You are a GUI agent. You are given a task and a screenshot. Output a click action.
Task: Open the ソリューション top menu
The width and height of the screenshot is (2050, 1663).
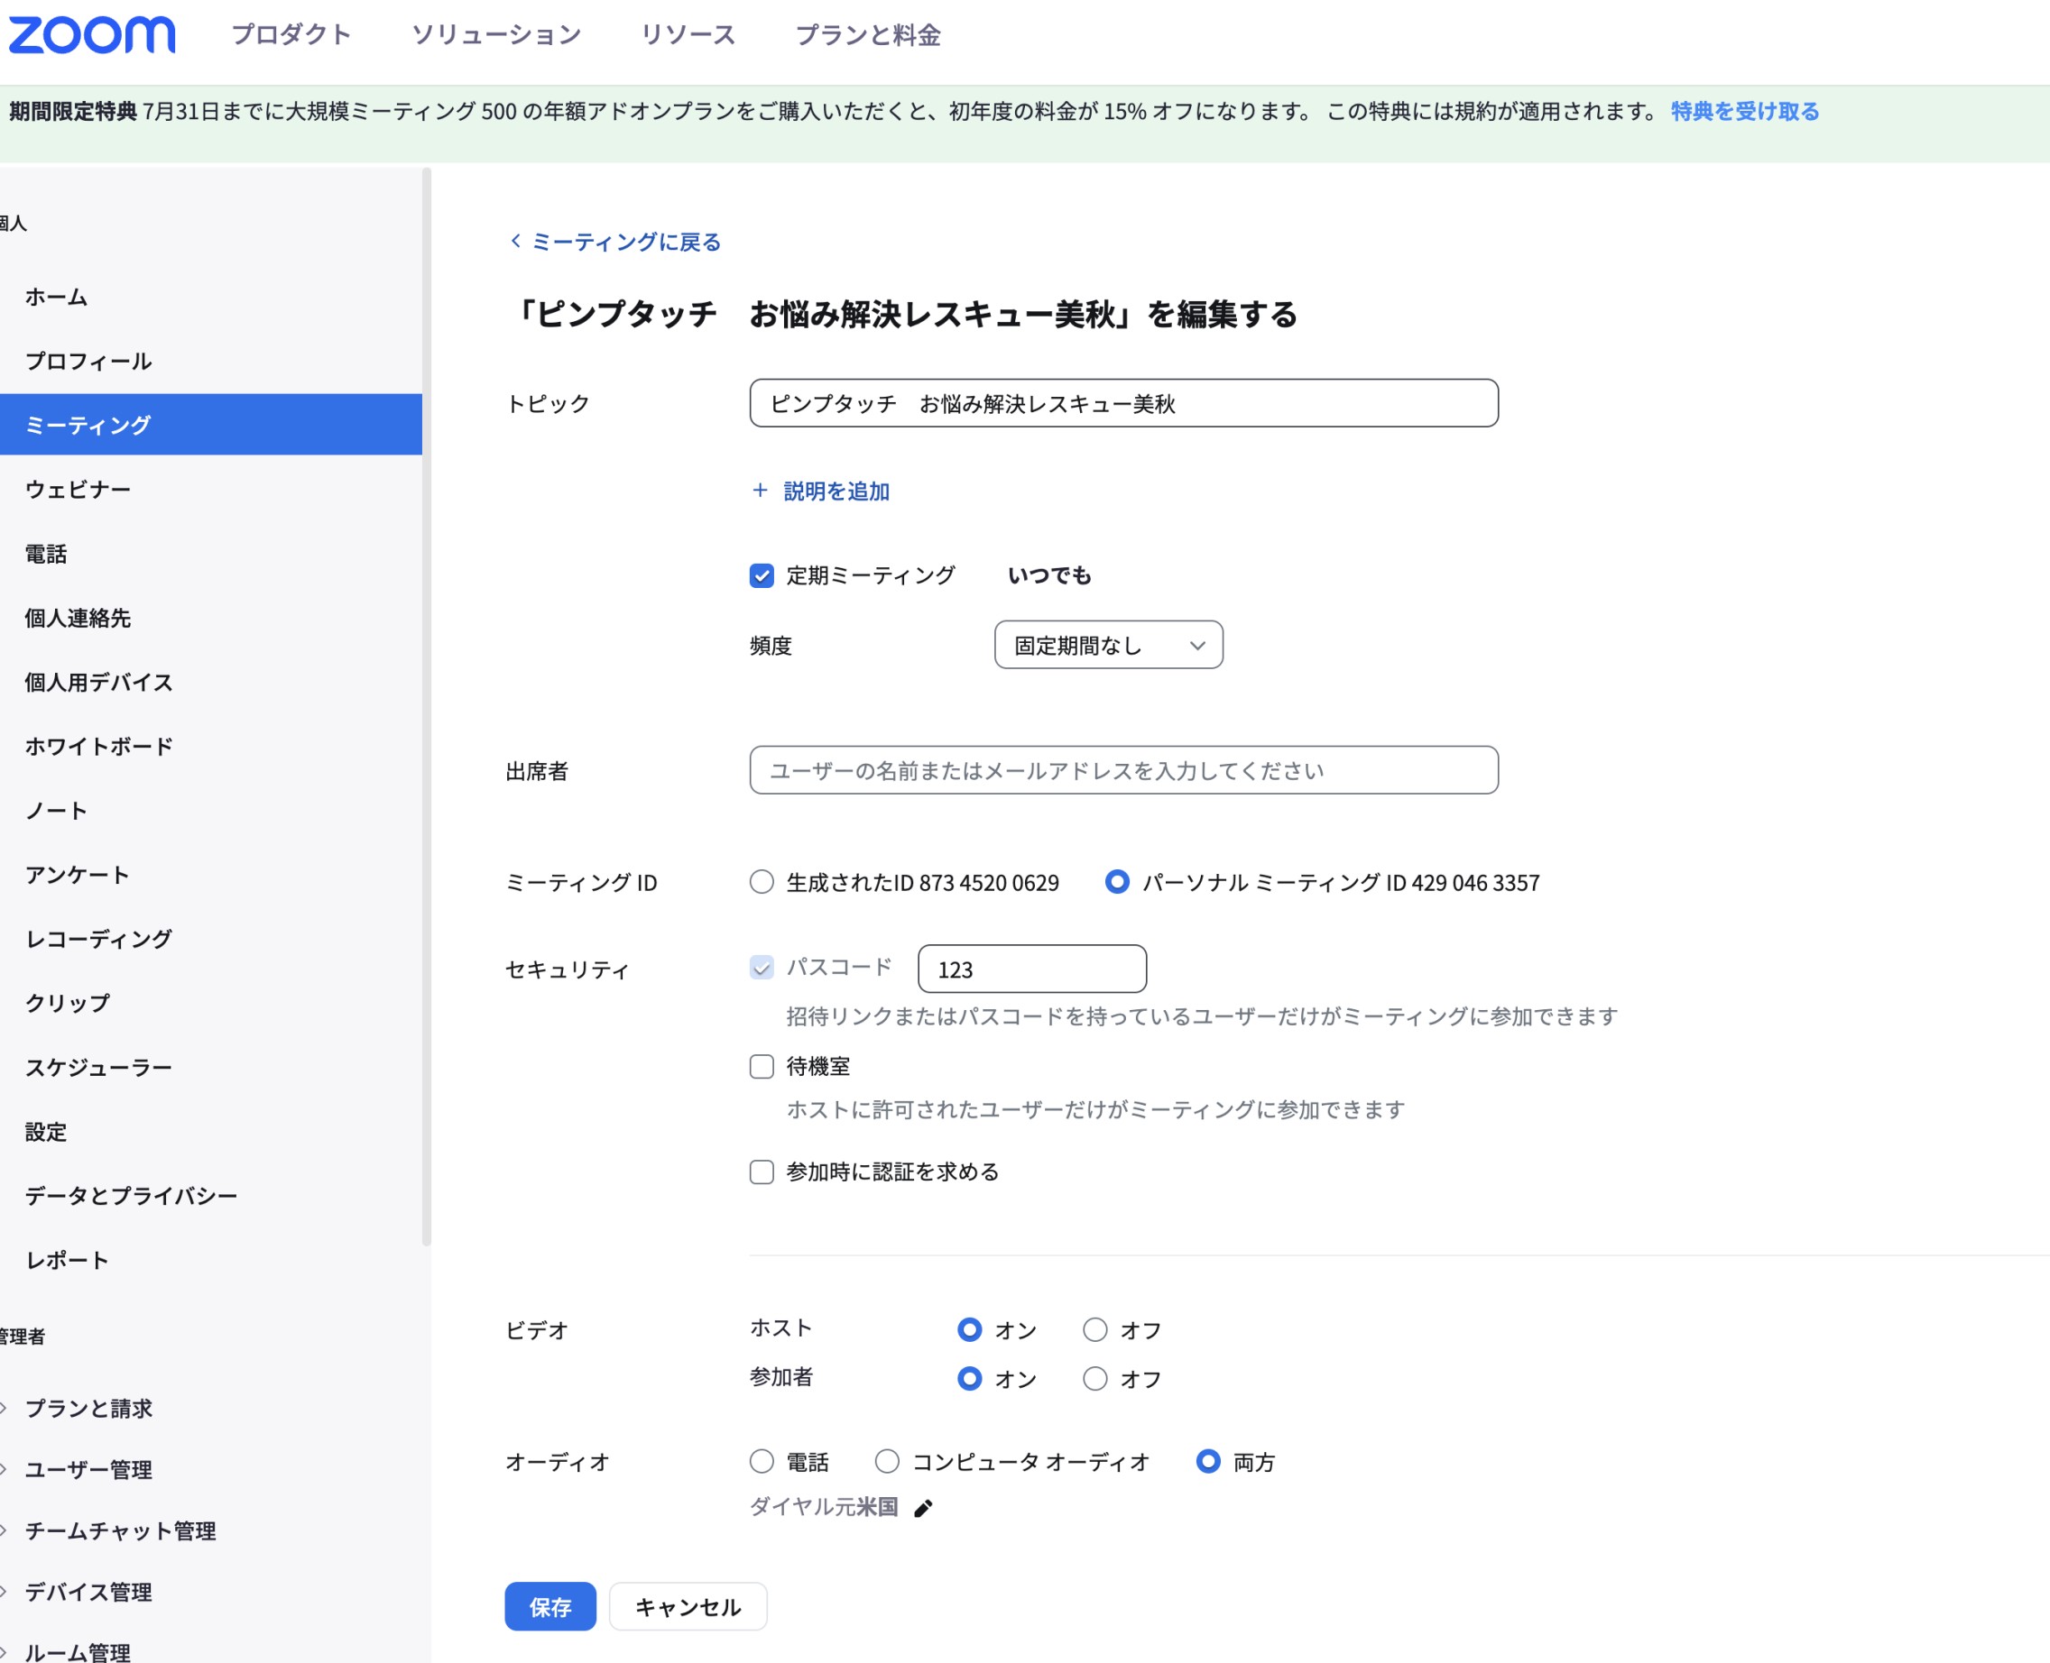496,34
